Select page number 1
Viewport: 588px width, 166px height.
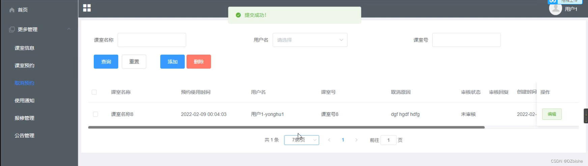(343, 140)
